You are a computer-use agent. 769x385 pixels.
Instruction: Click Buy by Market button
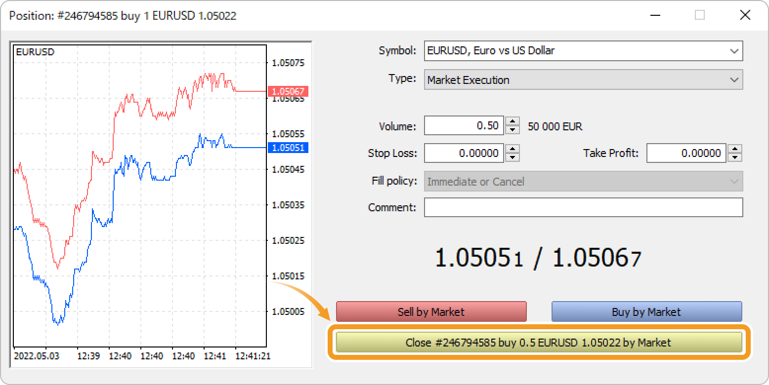point(646,312)
